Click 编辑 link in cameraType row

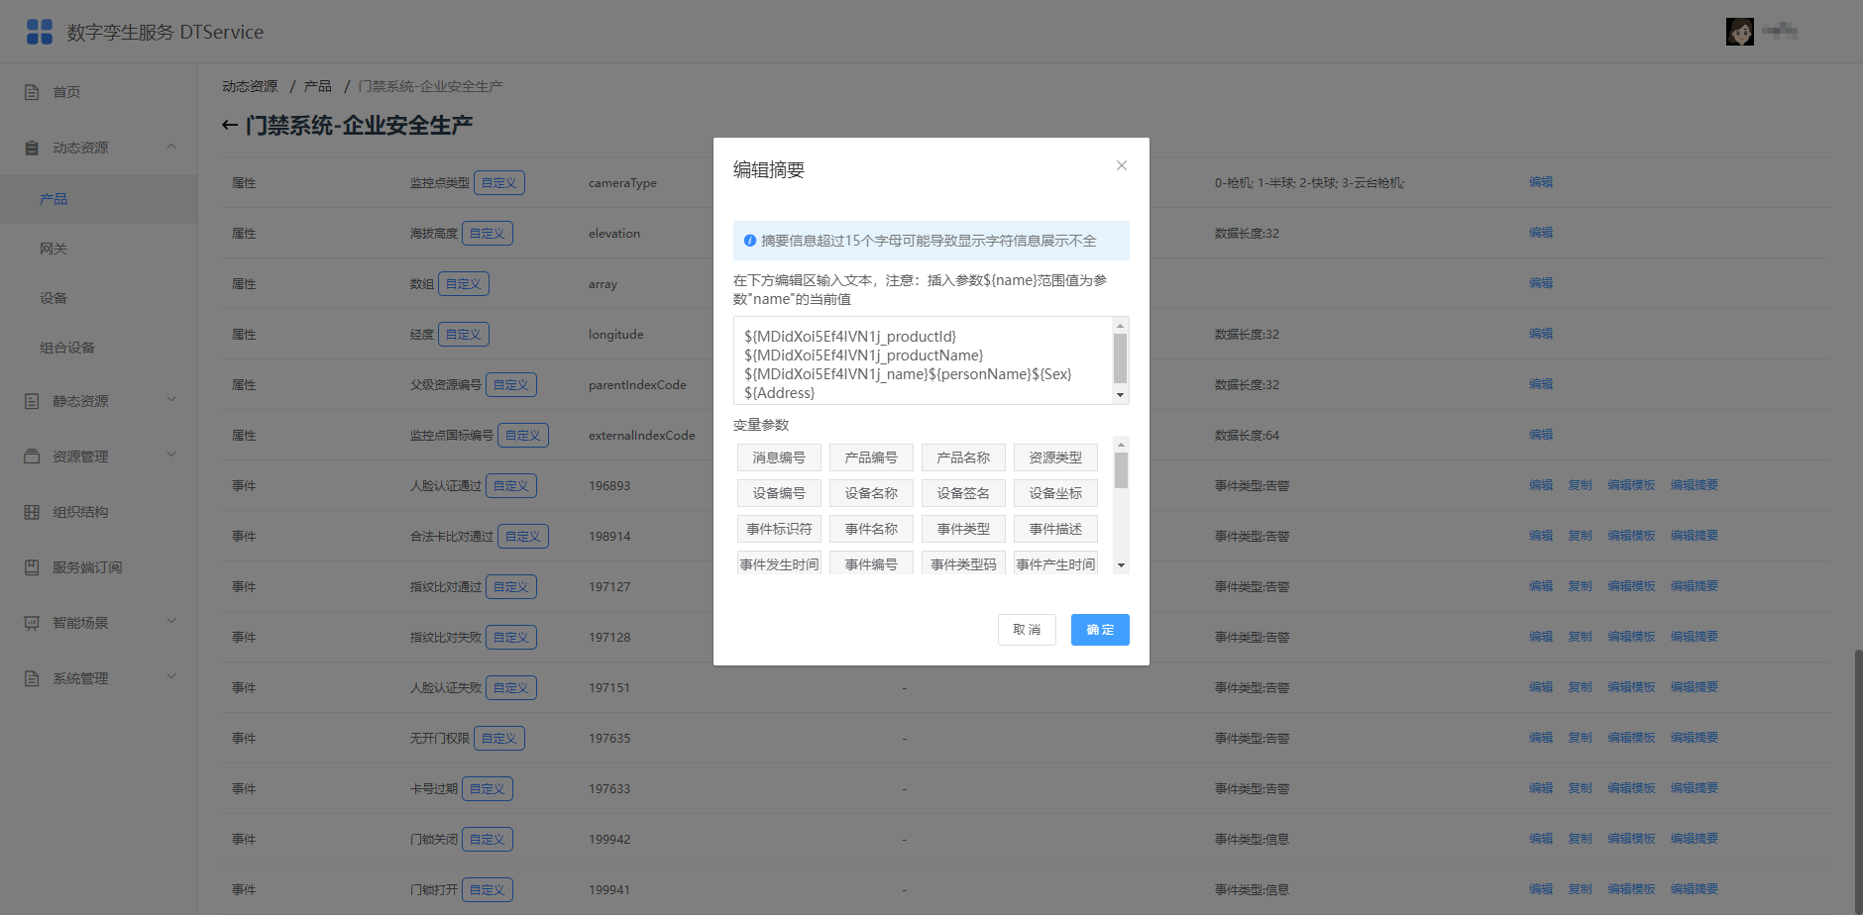pos(1541,182)
